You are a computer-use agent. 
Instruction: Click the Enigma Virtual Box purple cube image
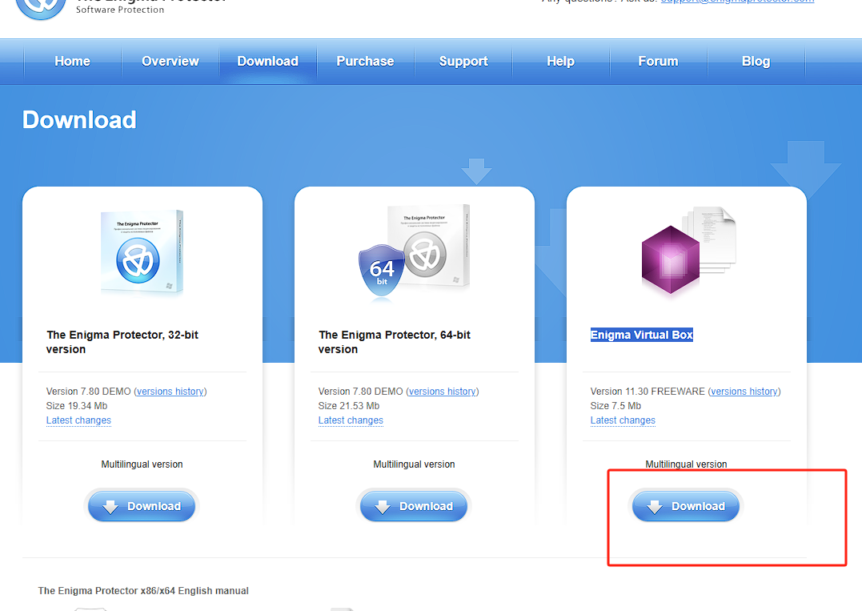click(670, 259)
